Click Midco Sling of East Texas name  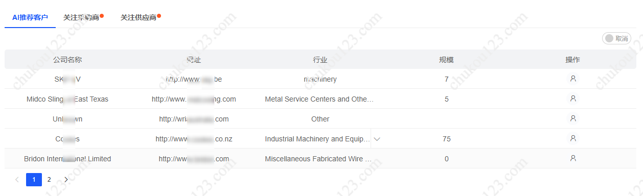67,99
